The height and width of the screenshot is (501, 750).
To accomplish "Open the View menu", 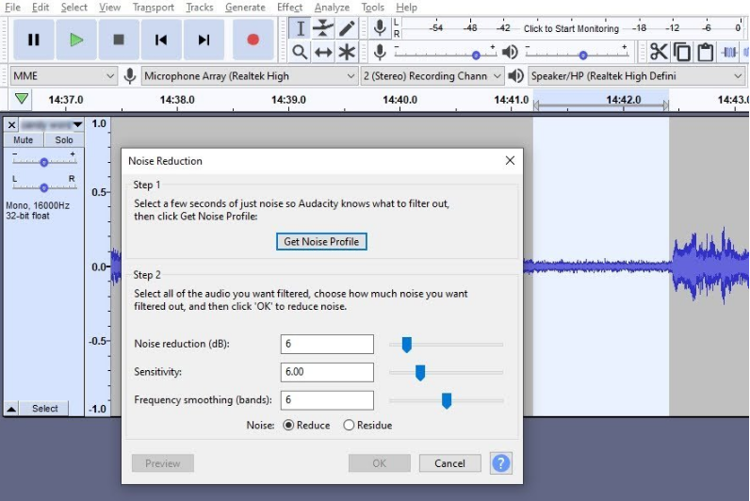I will coord(110,8).
